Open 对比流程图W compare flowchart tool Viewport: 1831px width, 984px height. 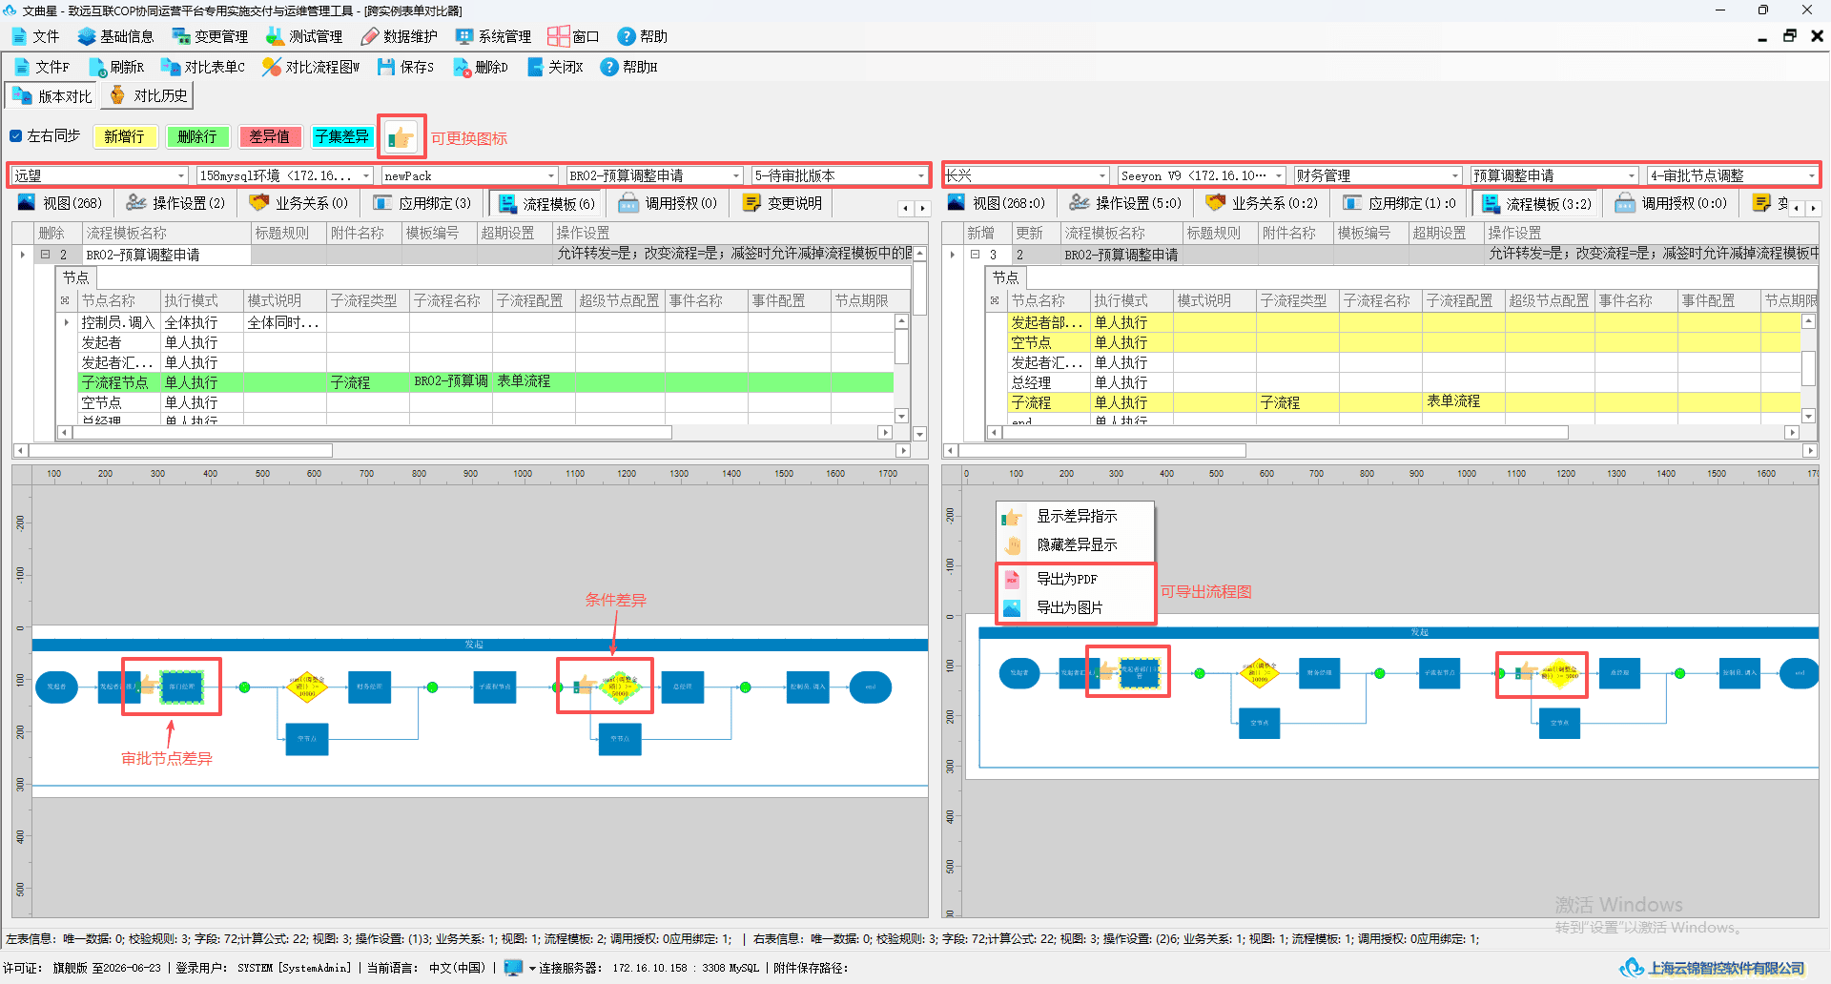pyautogui.click(x=272, y=67)
